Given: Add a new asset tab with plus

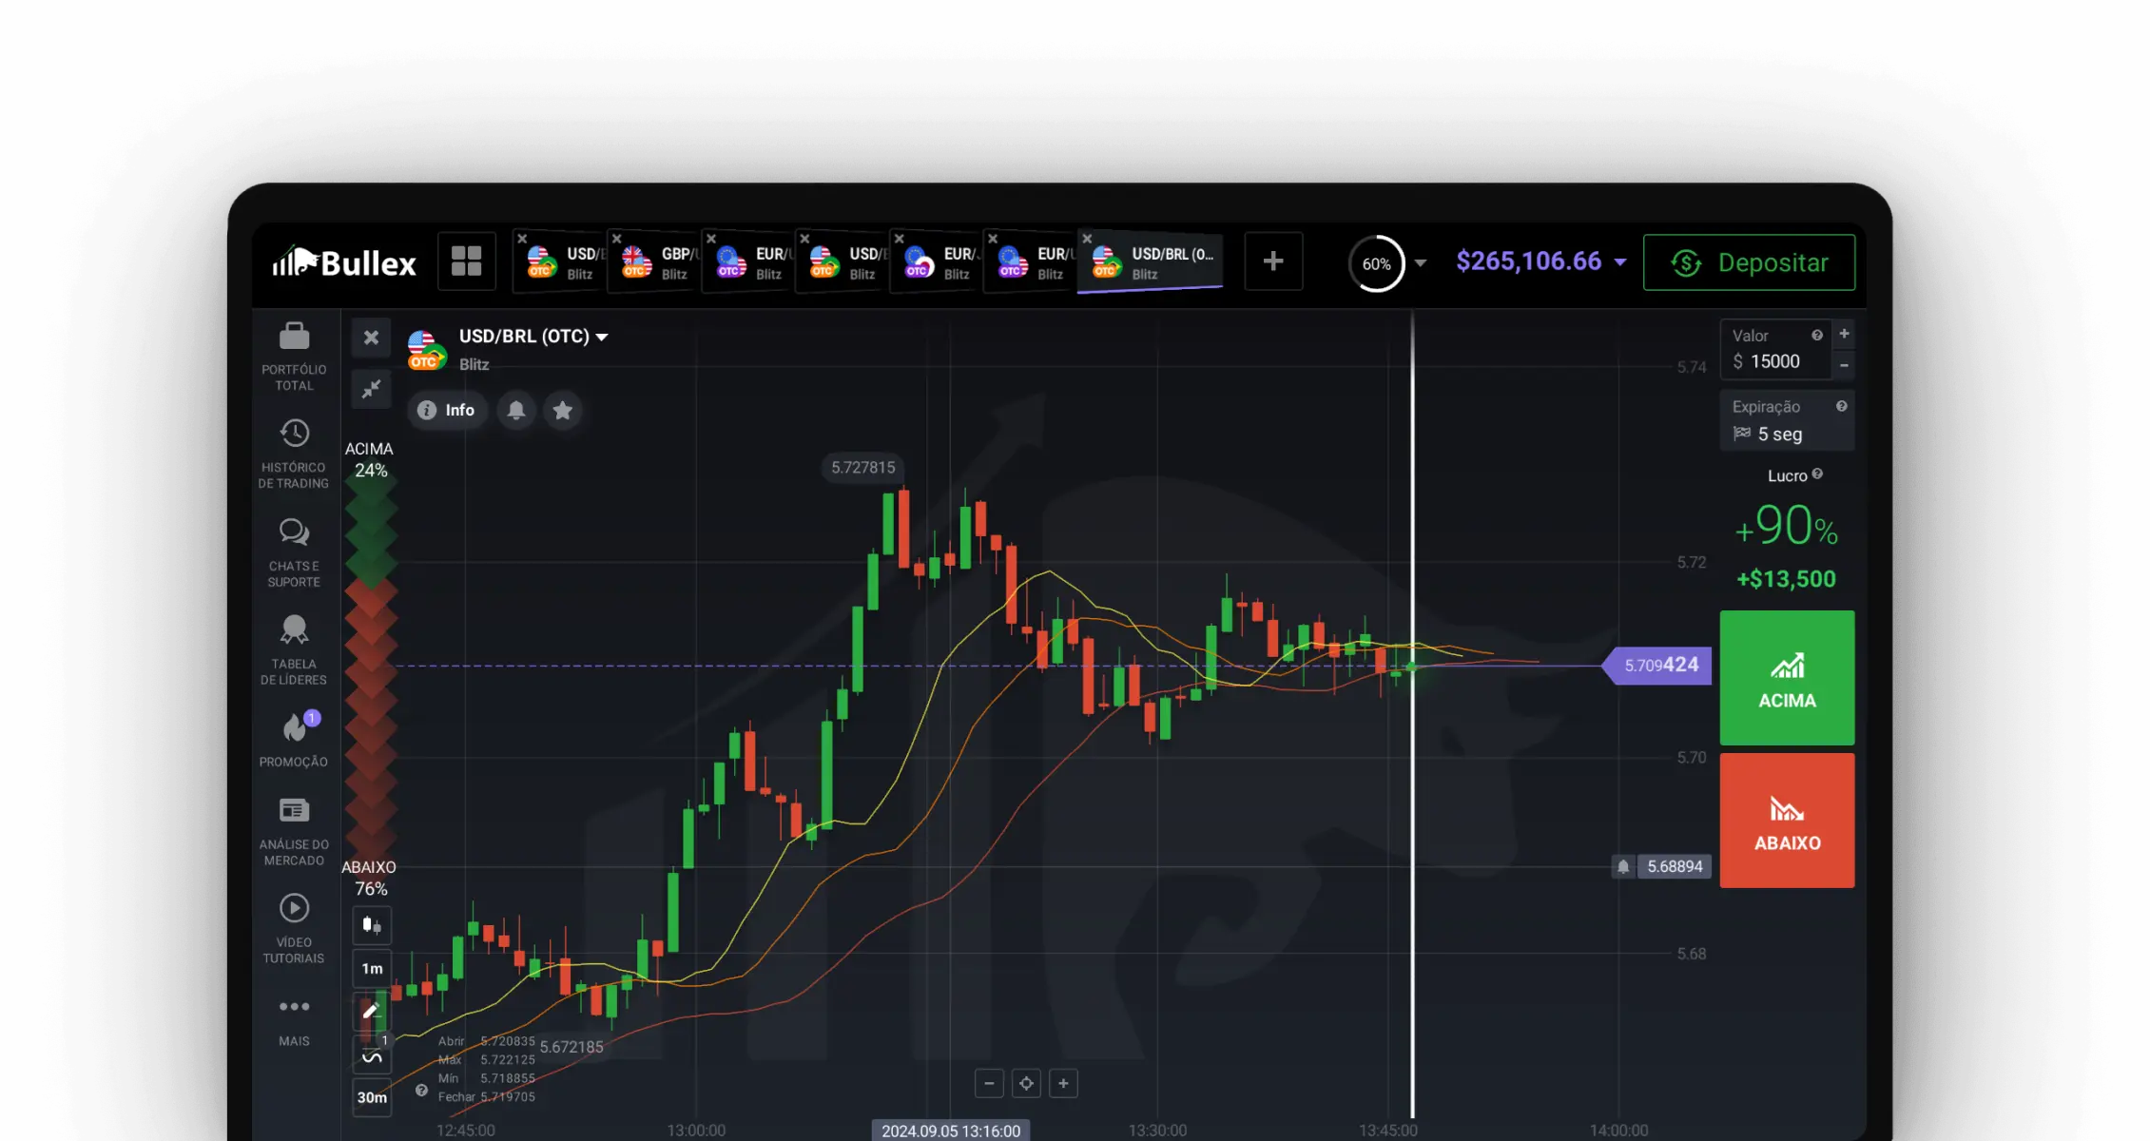Looking at the screenshot, I should [x=1273, y=261].
